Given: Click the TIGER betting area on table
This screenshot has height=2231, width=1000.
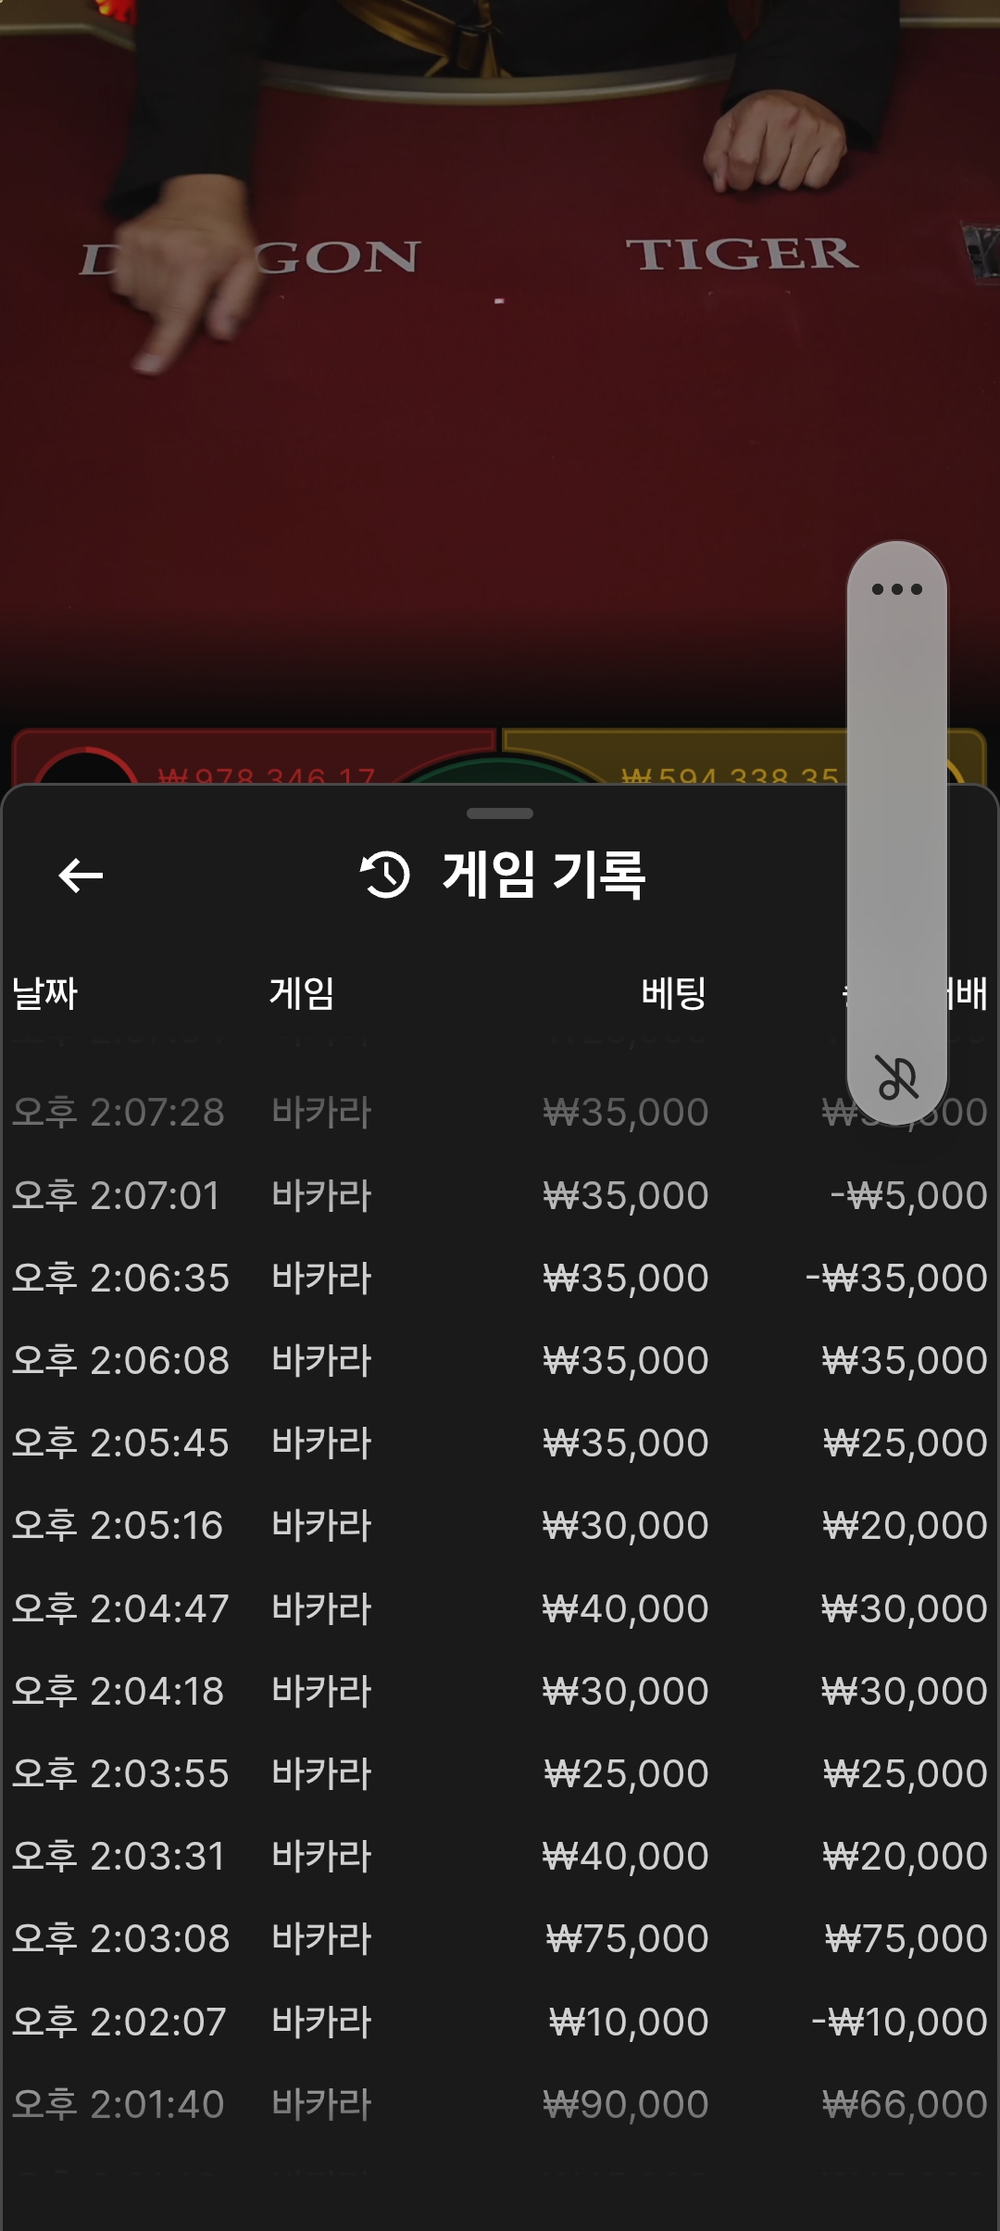Looking at the screenshot, I should (743, 254).
